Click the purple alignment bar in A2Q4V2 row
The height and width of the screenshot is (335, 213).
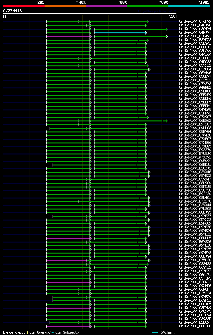(x=68, y=36)
